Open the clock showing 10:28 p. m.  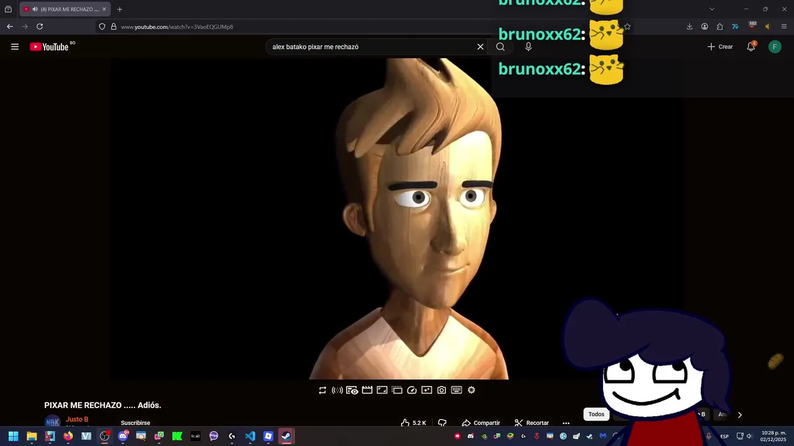pyautogui.click(x=773, y=436)
